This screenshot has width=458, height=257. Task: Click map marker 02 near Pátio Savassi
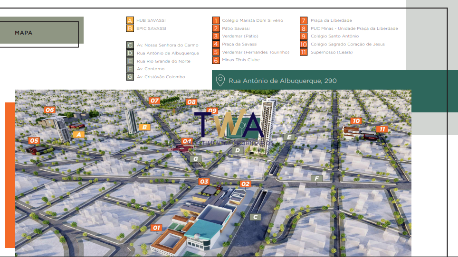click(245, 184)
